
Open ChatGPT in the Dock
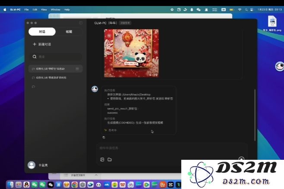[82, 185]
